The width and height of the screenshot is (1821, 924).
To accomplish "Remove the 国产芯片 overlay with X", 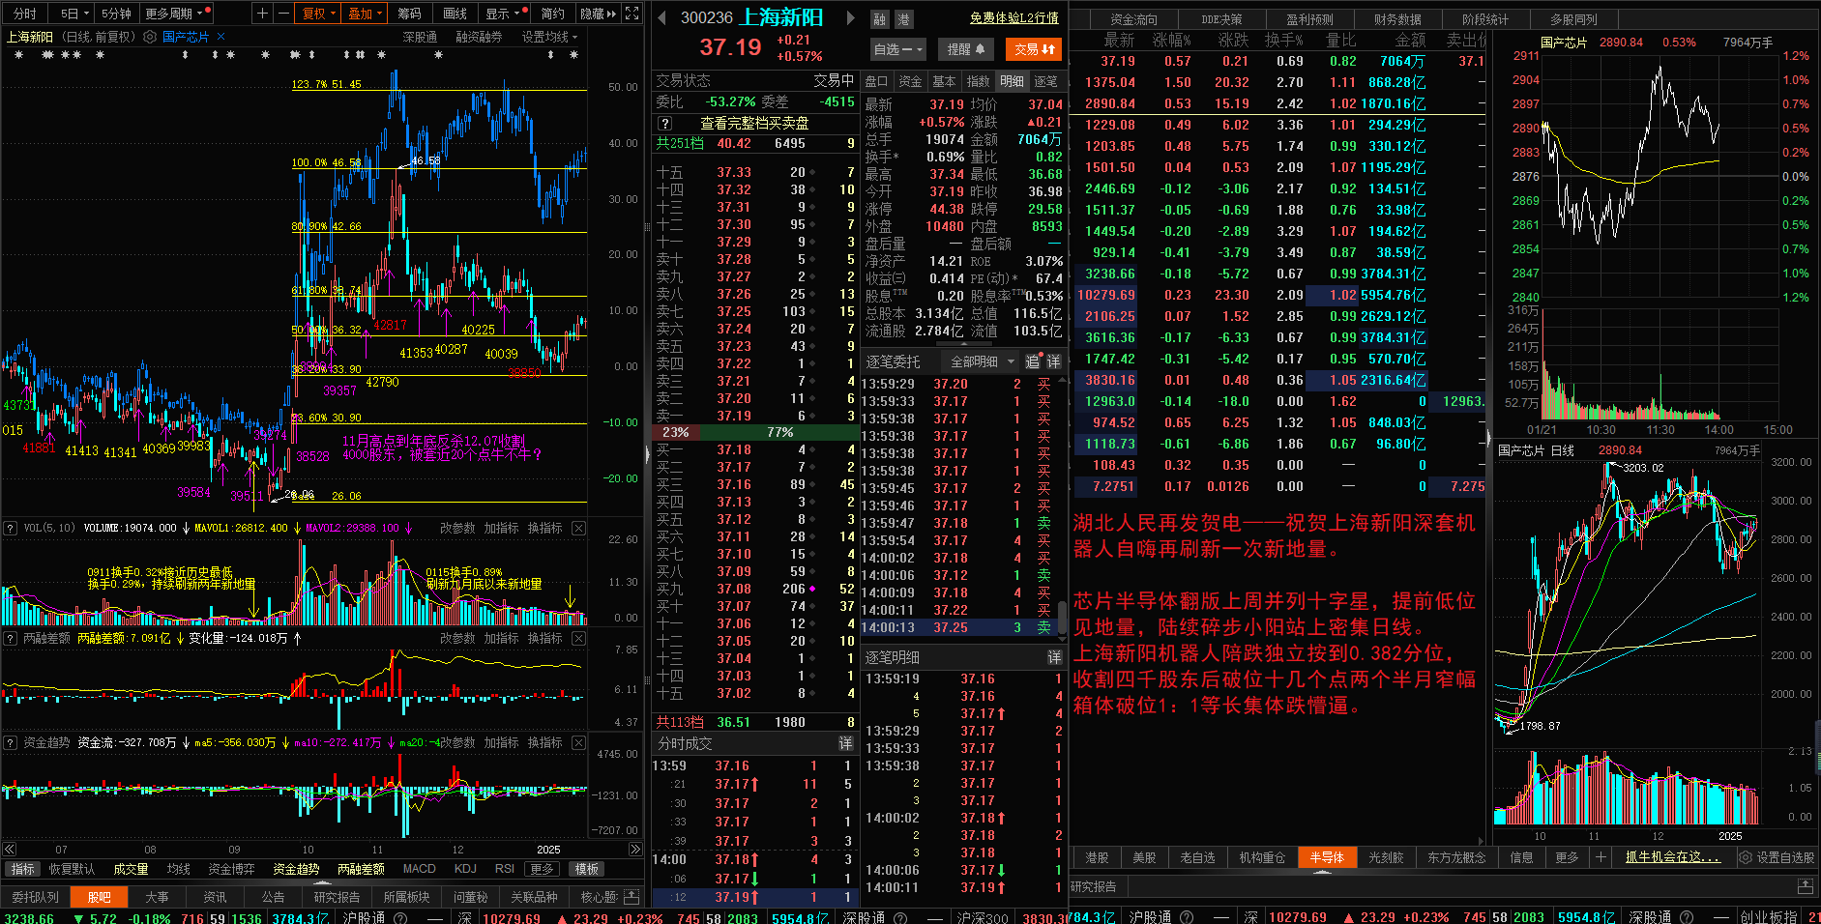I will 220,37.
